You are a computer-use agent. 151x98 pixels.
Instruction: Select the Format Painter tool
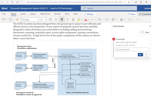pyautogui.click(x=17, y=20)
